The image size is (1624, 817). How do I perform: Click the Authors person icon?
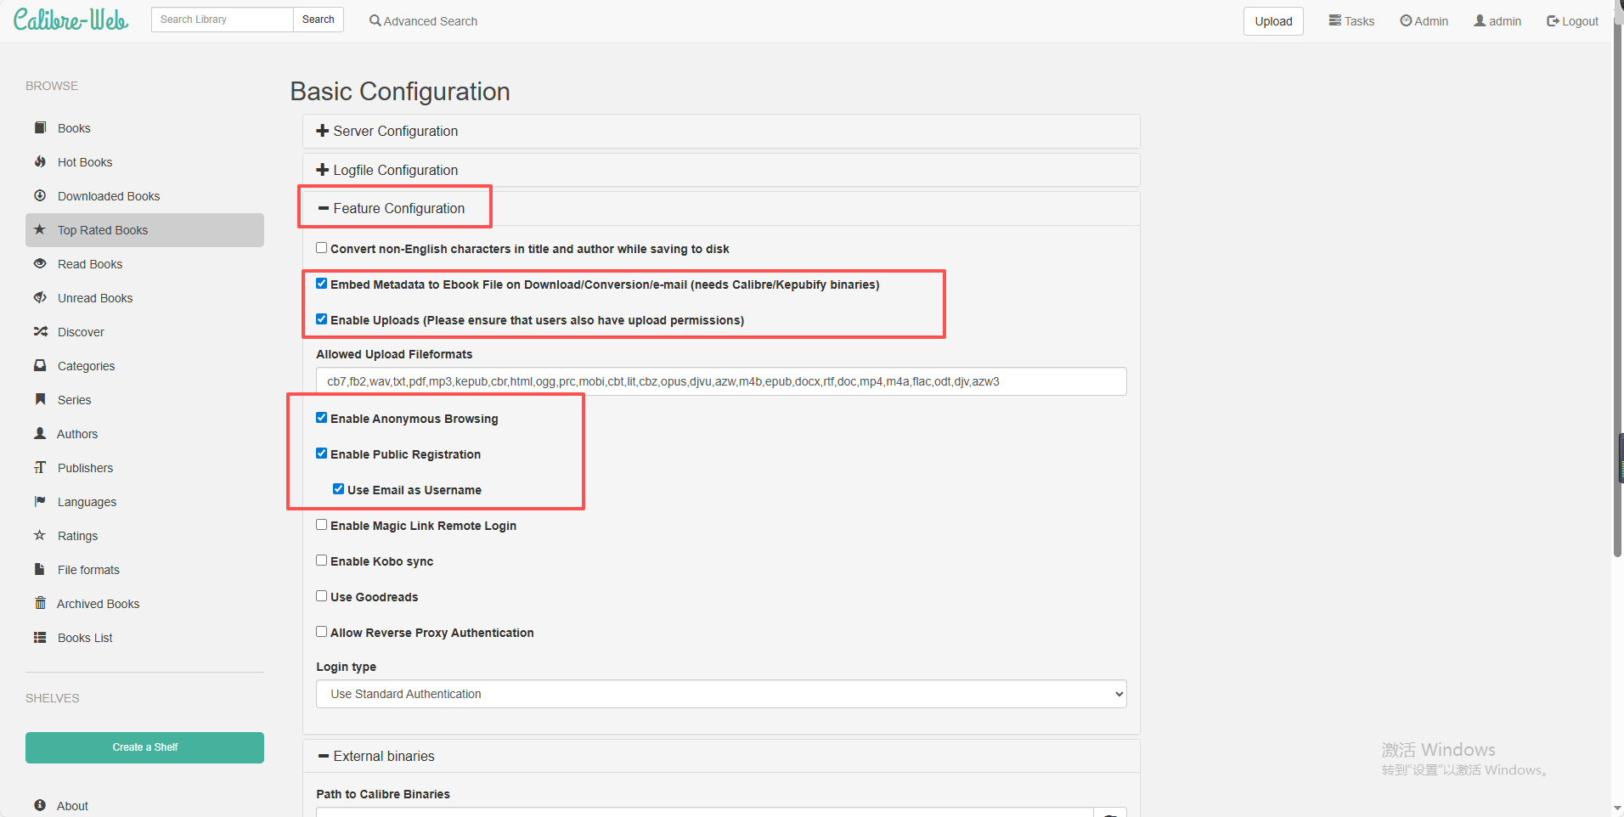(x=40, y=433)
